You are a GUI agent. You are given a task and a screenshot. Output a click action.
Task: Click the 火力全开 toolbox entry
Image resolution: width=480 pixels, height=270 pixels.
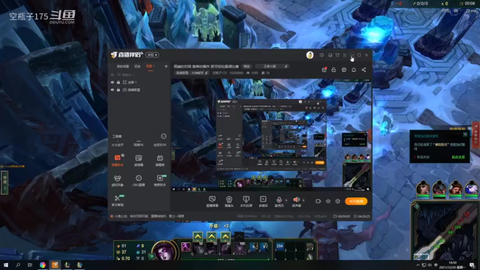118,145
